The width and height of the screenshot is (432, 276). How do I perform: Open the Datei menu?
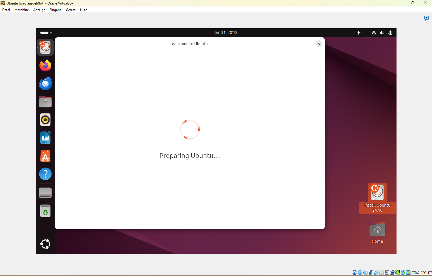pos(6,10)
